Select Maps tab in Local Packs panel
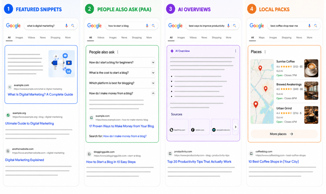Image resolution: width=326 pixels, height=194 pixels. [262, 37]
